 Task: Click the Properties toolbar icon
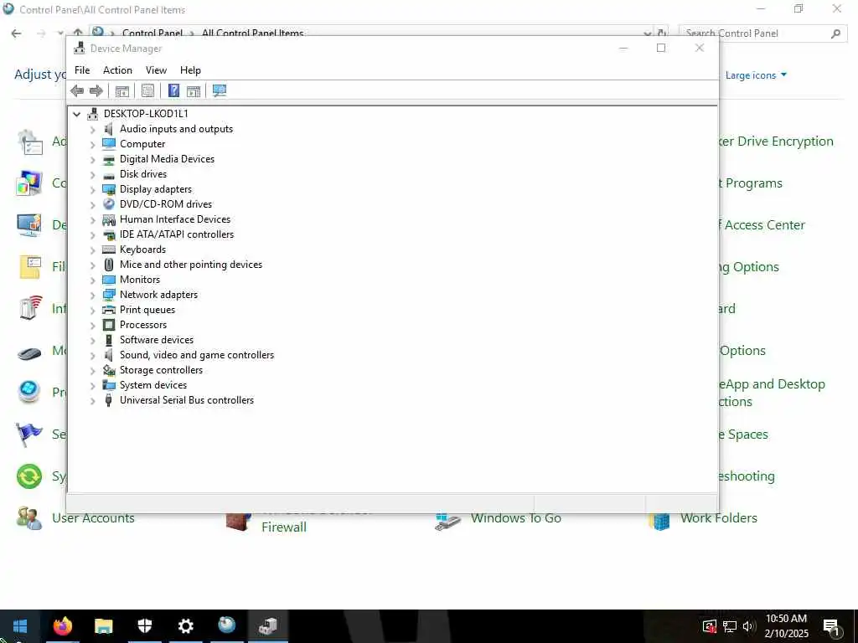pyautogui.click(x=147, y=90)
